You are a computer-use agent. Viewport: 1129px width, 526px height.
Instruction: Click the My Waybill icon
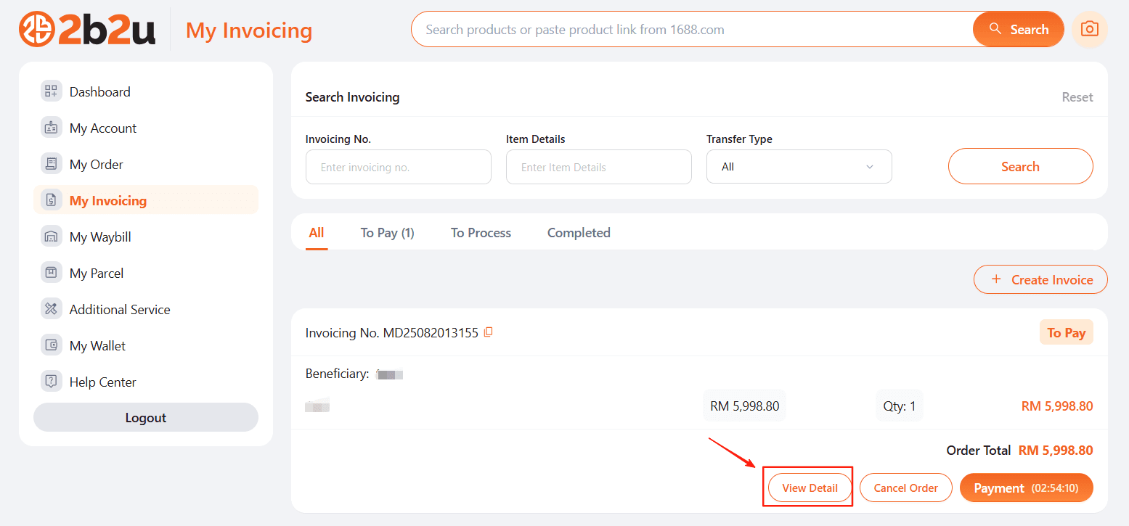(52, 237)
